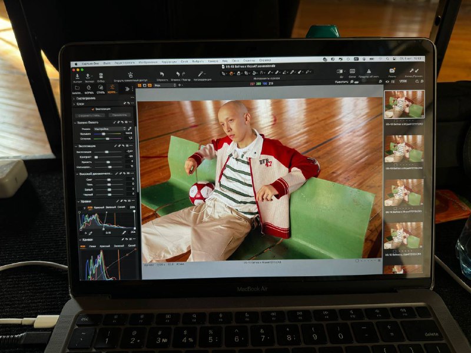Screen dimensions: 471x353
Task: Toggle the eye icon above the thumbnails
Action: click(387, 81)
